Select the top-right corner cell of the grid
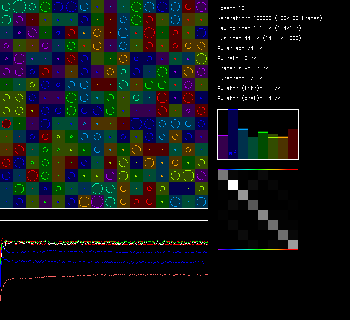This screenshot has width=350, height=320. [x=201, y=7]
